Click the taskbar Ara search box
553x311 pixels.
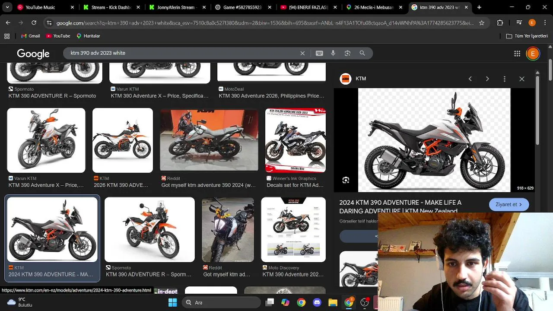[x=220, y=302]
